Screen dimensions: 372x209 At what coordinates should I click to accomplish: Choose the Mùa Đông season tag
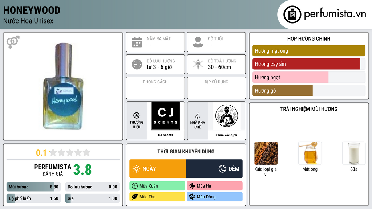215,197
